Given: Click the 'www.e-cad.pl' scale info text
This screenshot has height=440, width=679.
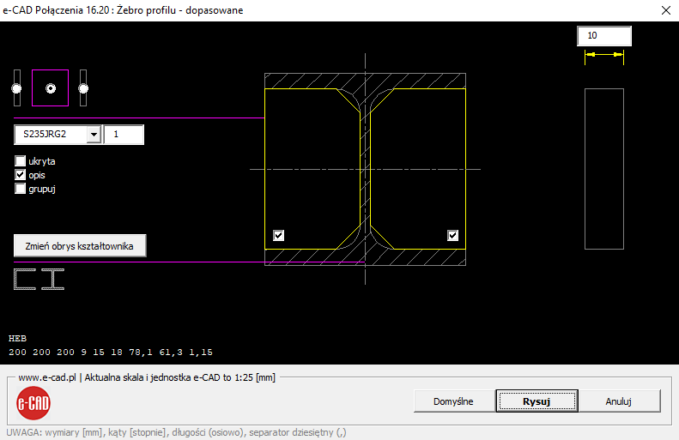Looking at the screenshot, I should coord(147,377).
